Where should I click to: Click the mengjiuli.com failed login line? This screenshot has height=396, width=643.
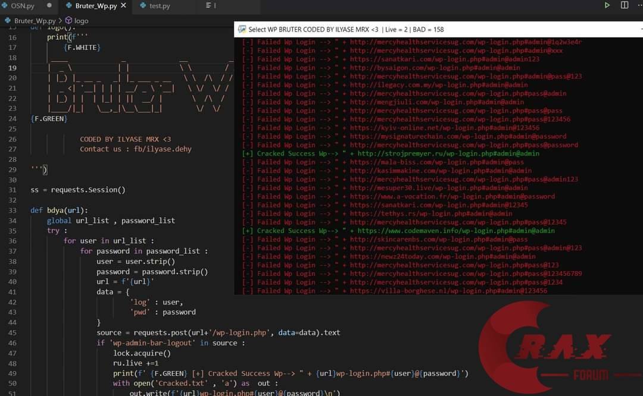pyautogui.click(x=383, y=102)
